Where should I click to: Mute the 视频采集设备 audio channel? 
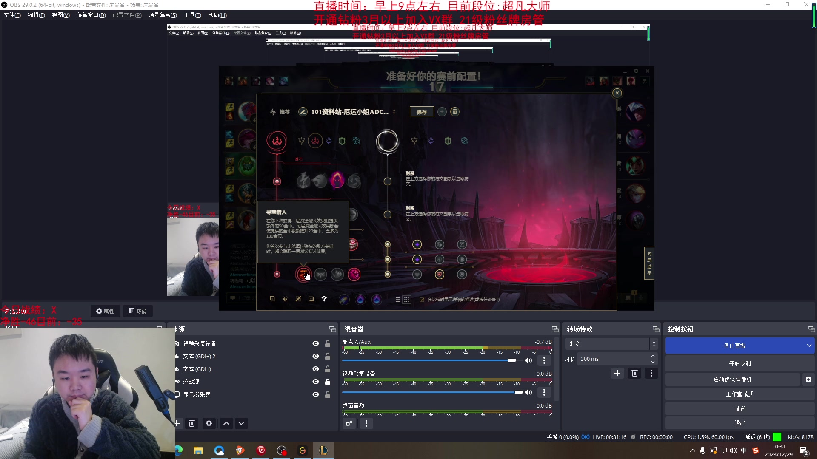pos(528,392)
